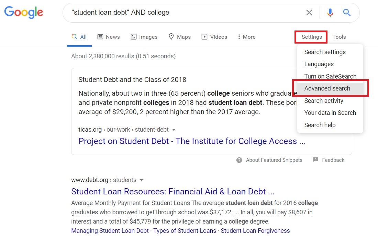Open the News tab
This screenshot has height=240, width=378.
(x=109, y=37)
